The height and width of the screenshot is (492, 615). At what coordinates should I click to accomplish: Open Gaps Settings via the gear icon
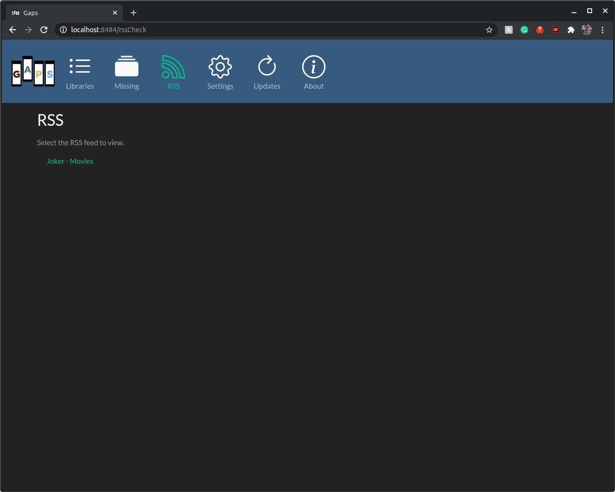220,72
